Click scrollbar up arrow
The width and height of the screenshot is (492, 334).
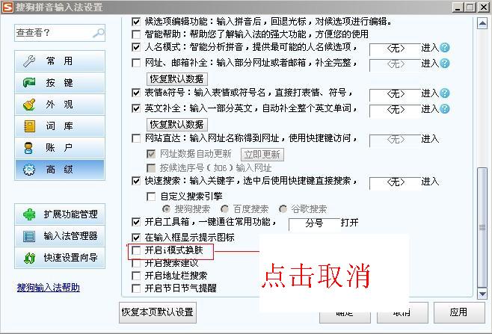[x=482, y=23]
